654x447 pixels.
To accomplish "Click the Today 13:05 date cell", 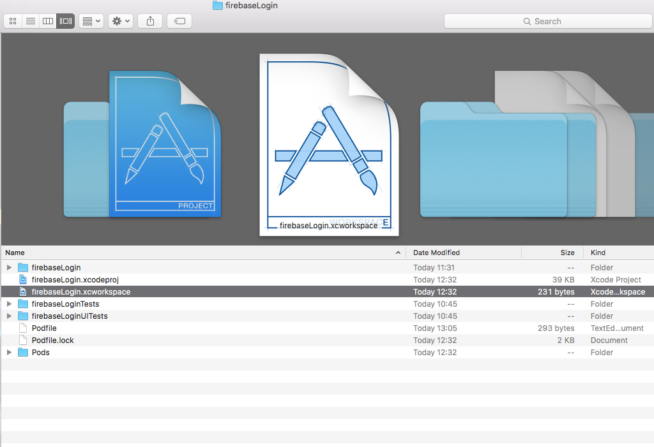I will (x=435, y=328).
